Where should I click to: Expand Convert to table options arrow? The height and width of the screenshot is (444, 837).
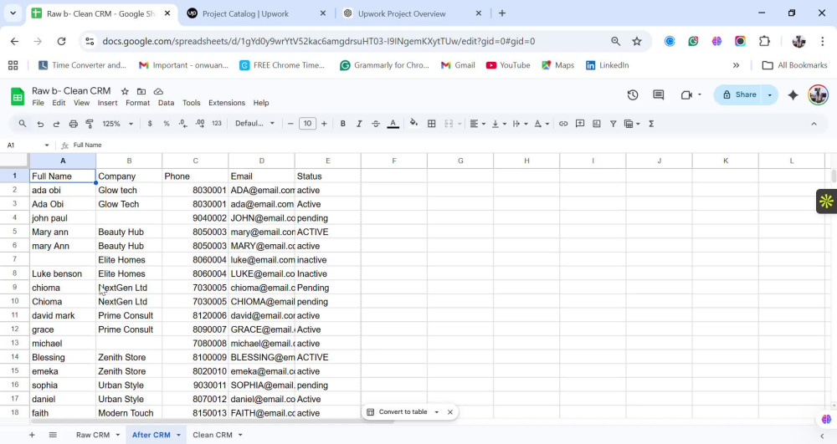point(437,412)
